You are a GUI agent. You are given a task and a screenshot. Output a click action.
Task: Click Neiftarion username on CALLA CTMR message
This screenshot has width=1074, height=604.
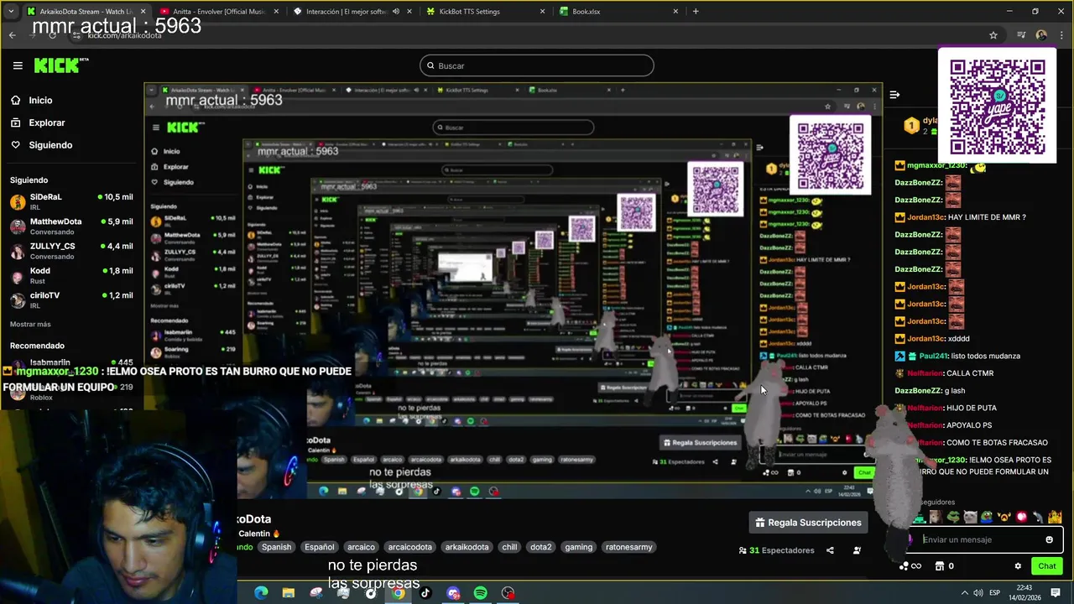(926, 373)
